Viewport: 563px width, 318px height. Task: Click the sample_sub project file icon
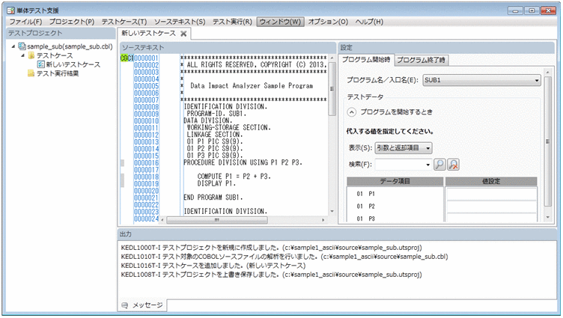point(22,46)
